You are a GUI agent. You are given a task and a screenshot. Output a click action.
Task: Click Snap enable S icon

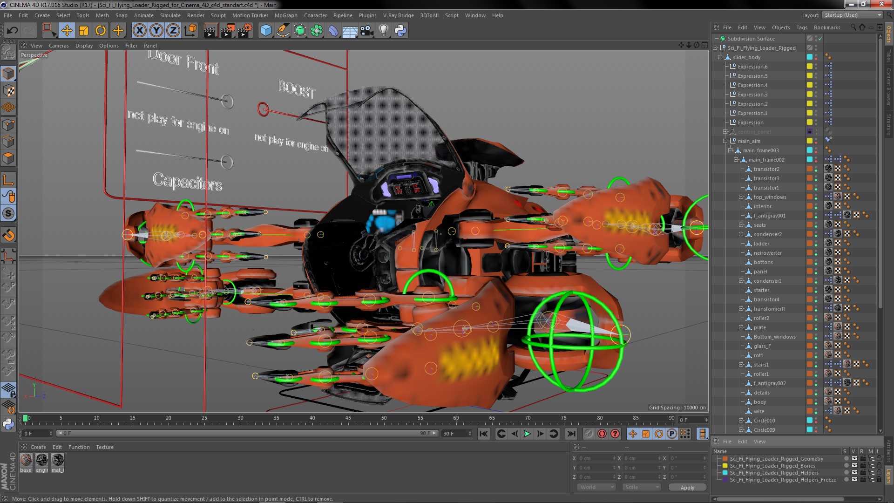(x=8, y=214)
